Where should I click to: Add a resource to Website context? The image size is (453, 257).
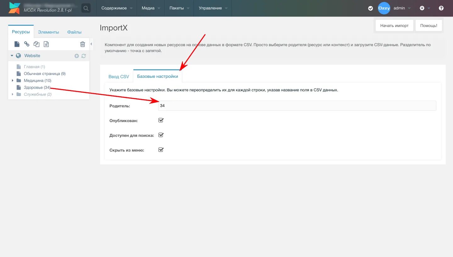click(76, 56)
